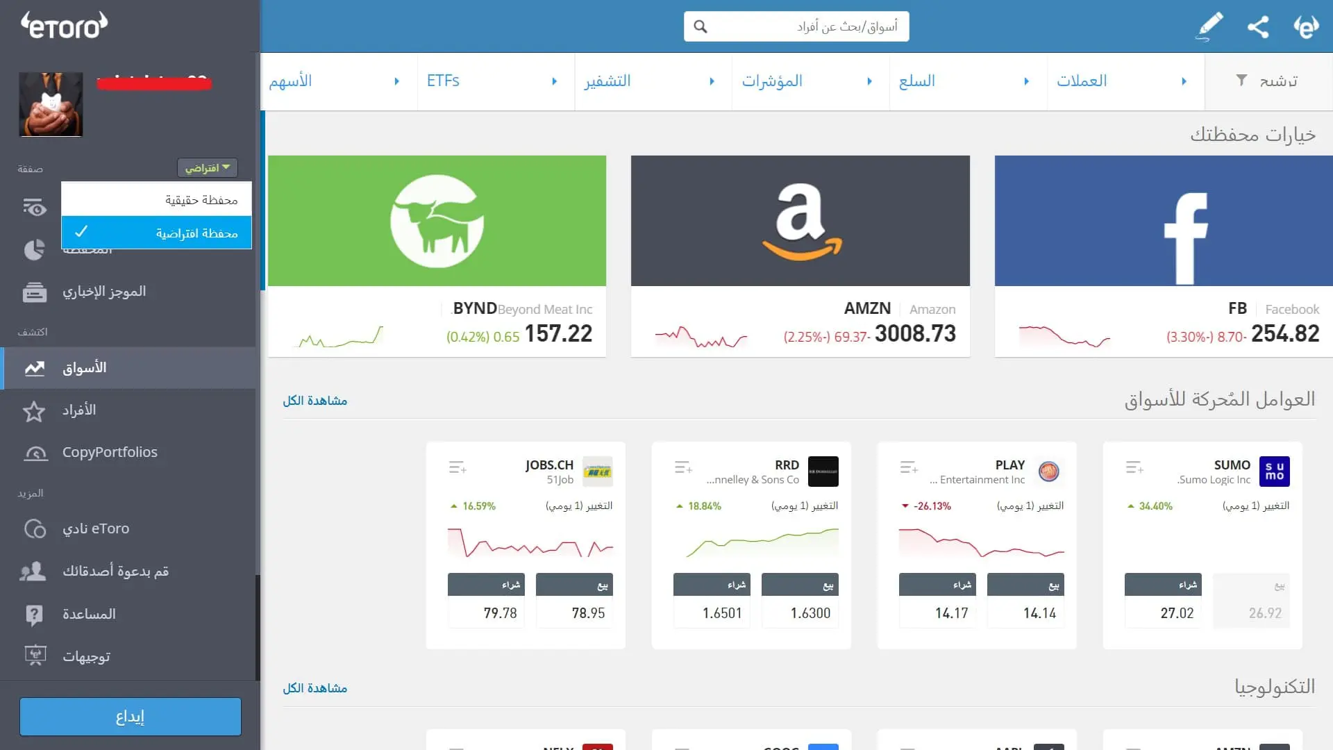Screen dimensions: 1333x750
Task: Click the filter funnel icon
Action: (1242, 81)
